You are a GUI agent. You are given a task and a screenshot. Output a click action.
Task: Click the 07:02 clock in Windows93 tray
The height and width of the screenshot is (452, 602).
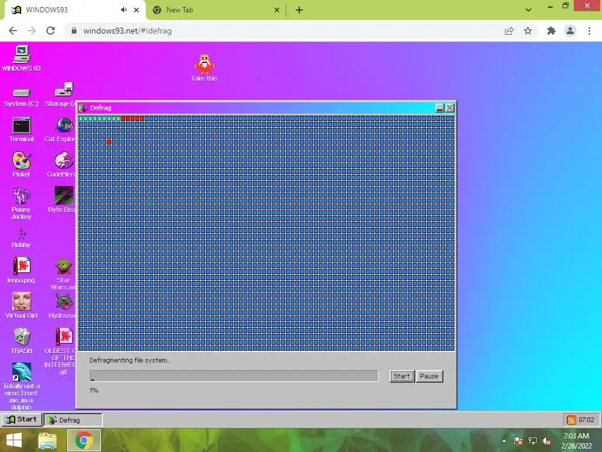tap(586, 420)
